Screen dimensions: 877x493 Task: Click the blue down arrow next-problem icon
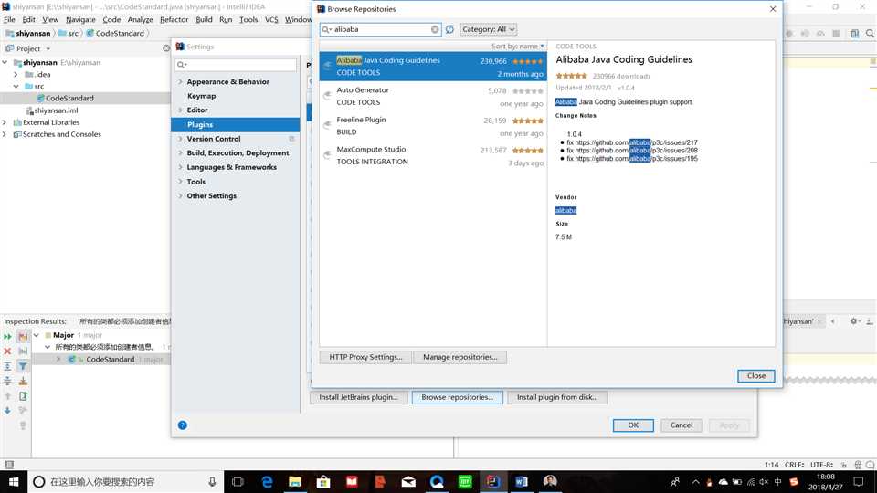coord(7,410)
